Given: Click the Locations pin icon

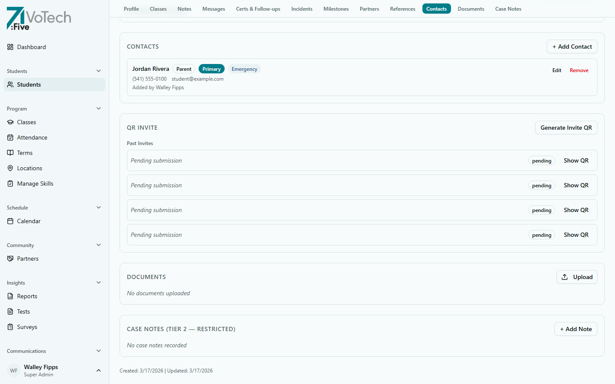Looking at the screenshot, I should point(10,168).
